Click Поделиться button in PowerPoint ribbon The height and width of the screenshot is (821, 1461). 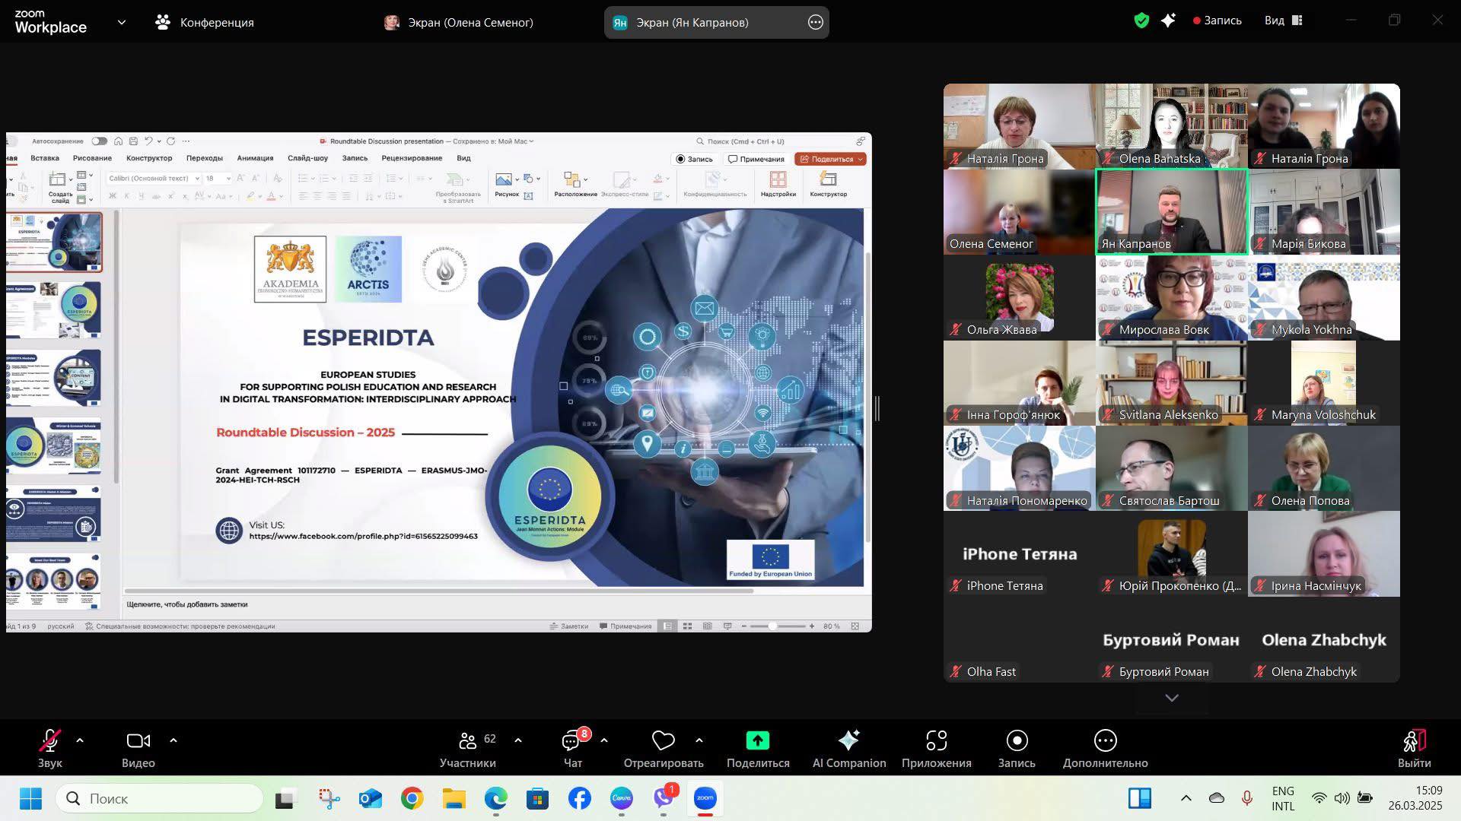click(830, 159)
